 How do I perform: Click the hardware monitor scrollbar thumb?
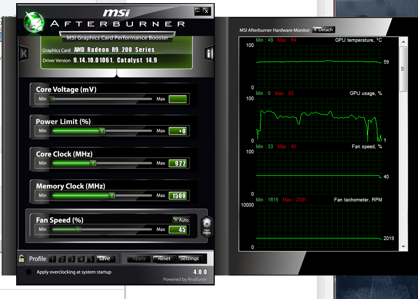tap(403, 69)
